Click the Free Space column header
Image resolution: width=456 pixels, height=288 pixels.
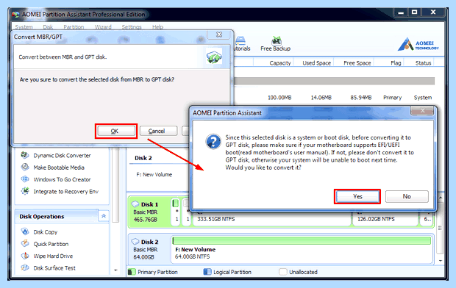pyautogui.click(x=357, y=63)
